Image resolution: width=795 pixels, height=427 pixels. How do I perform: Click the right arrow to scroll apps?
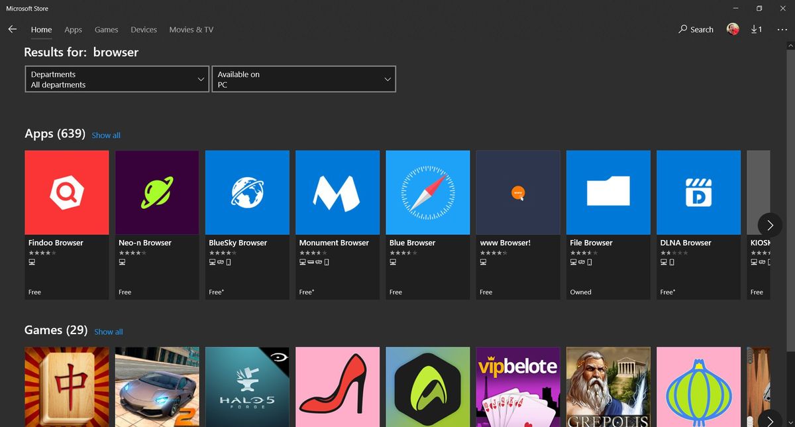770,225
